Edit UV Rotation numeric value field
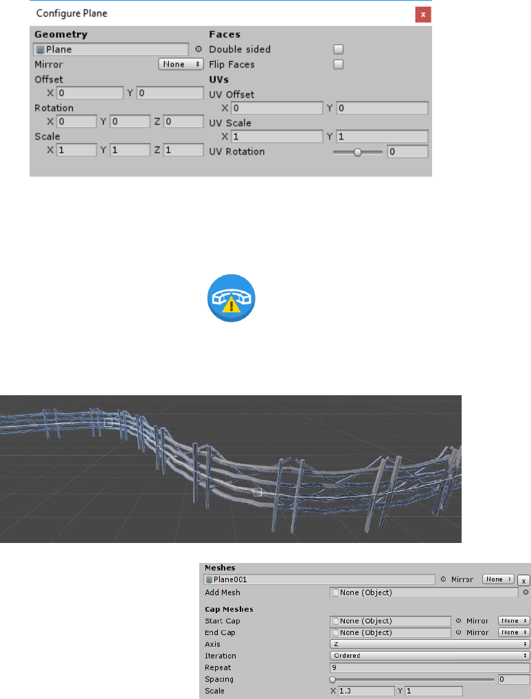 (x=407, y=152)
